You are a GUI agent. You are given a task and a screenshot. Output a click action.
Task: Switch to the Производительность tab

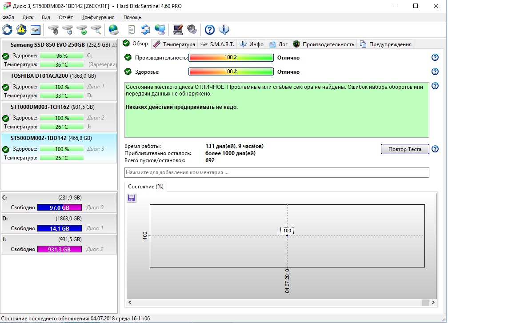click(x=324, y=44)
